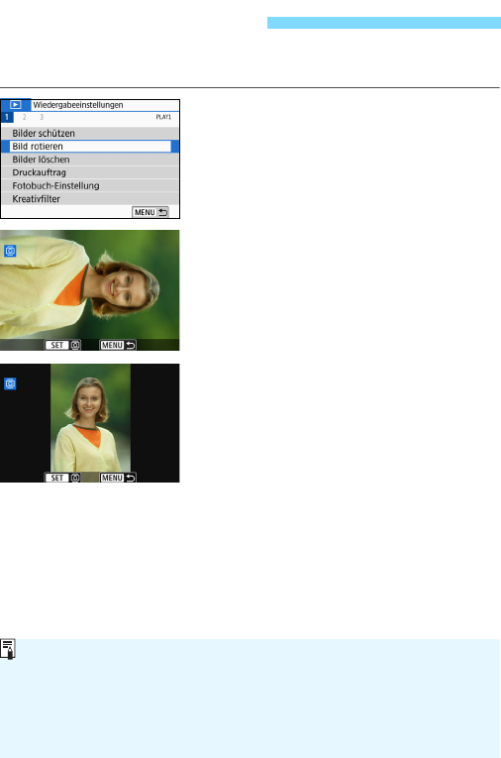
Task: Switch to playback settings tab 1
Action: tap(7, 117)
